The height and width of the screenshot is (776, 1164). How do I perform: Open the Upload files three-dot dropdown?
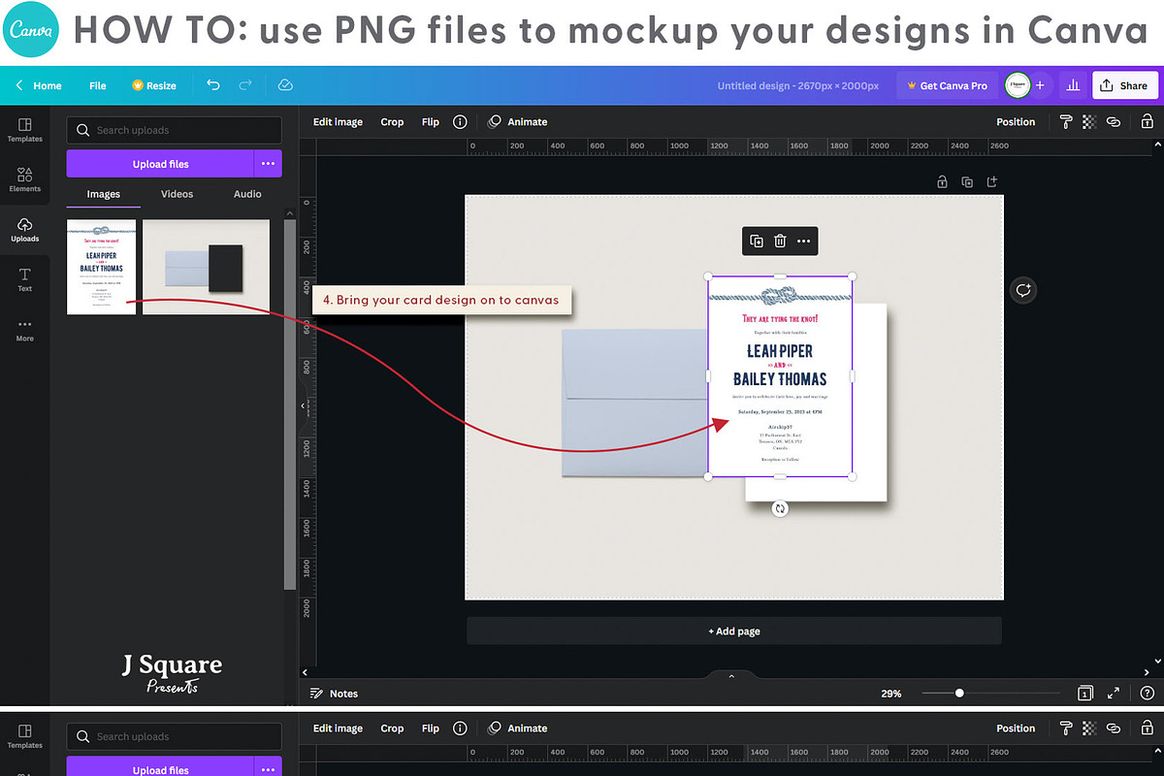pyautogui.click(x=268, y=164)
